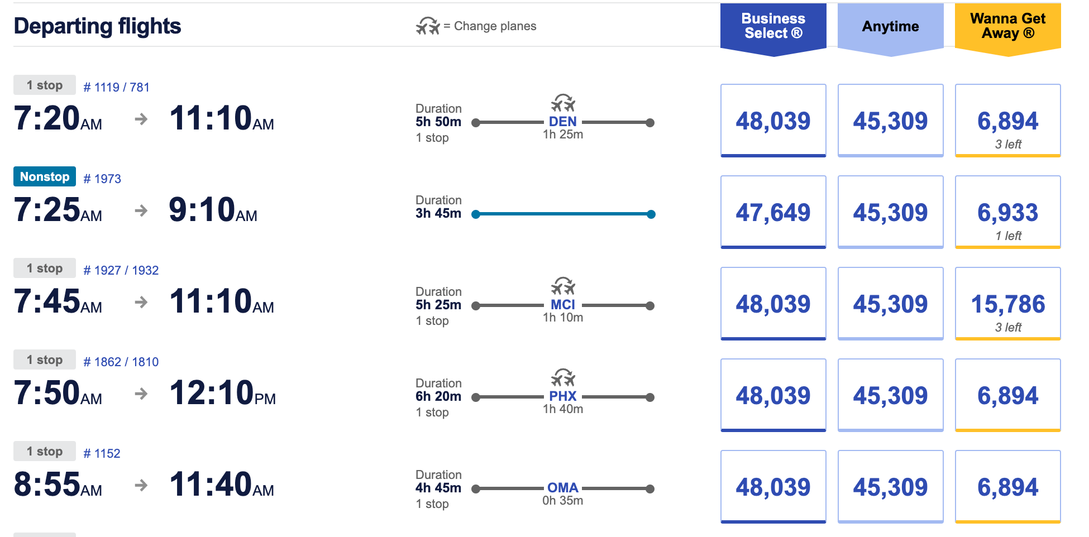
Task: Open flight number # 1152 link
Action: (x=102, y=453)
